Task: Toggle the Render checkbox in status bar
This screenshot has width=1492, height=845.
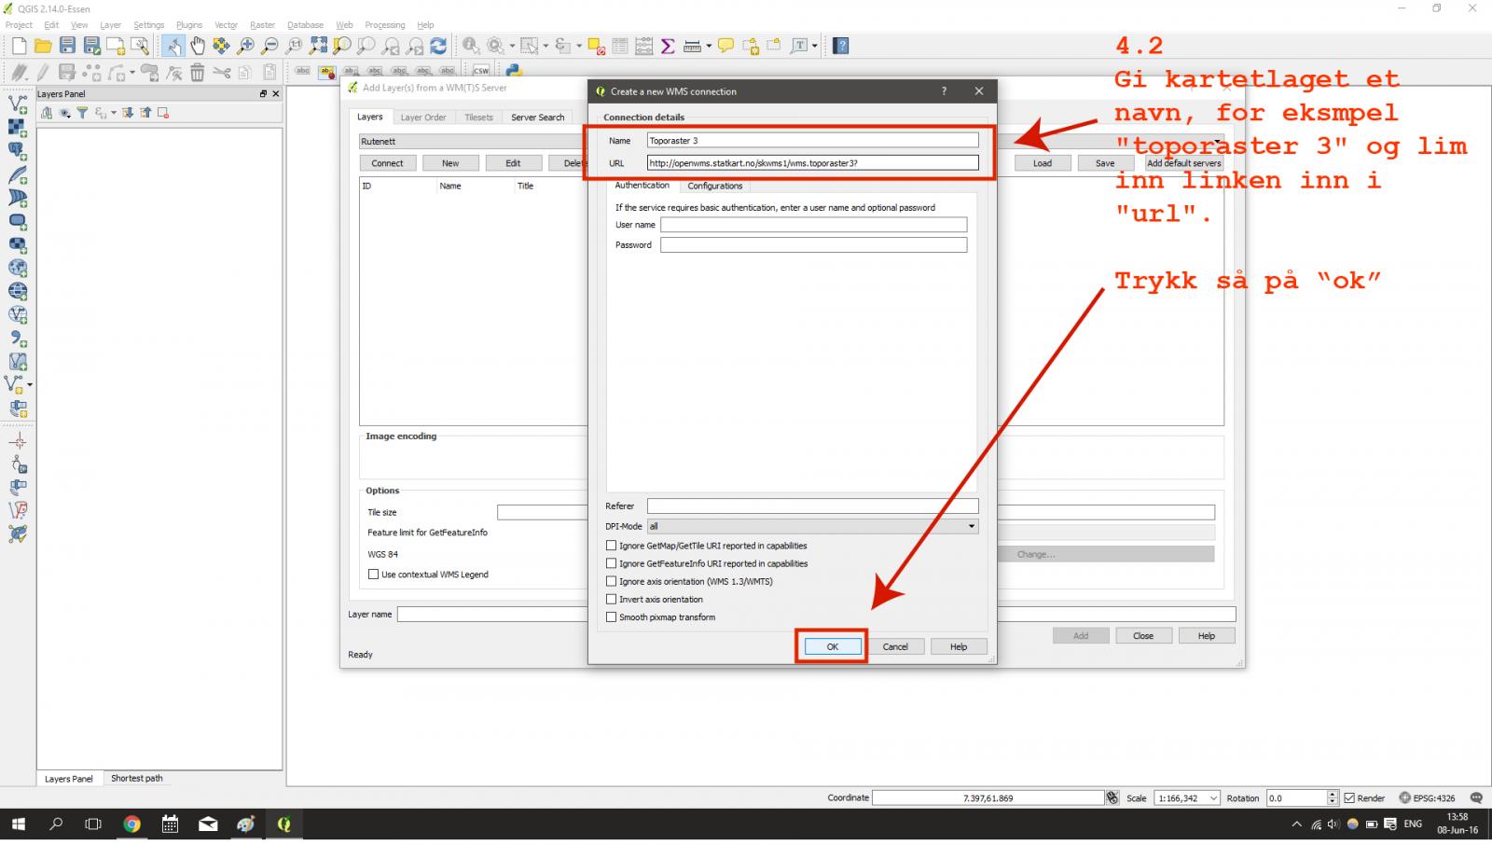Action: [1349, 798]
